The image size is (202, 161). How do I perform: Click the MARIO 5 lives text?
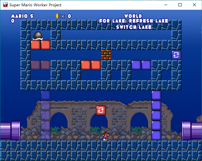22,16
